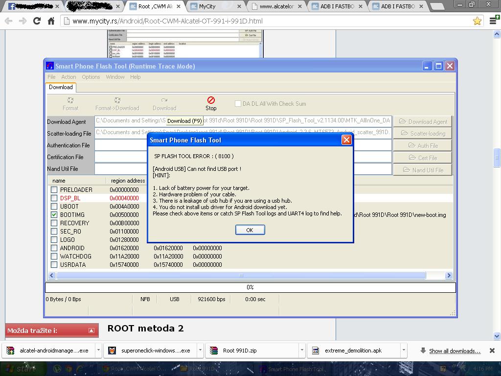Open the alcatel-androidmanage exe download item
The width and height of the screenshot is (501, 376).
(x=48, y=351)
